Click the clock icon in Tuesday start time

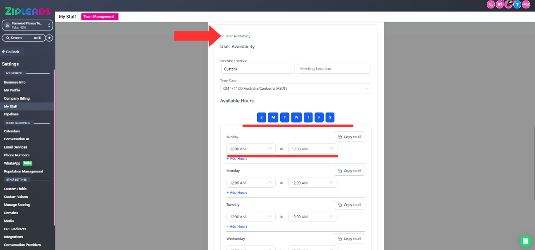pos(270,217)
